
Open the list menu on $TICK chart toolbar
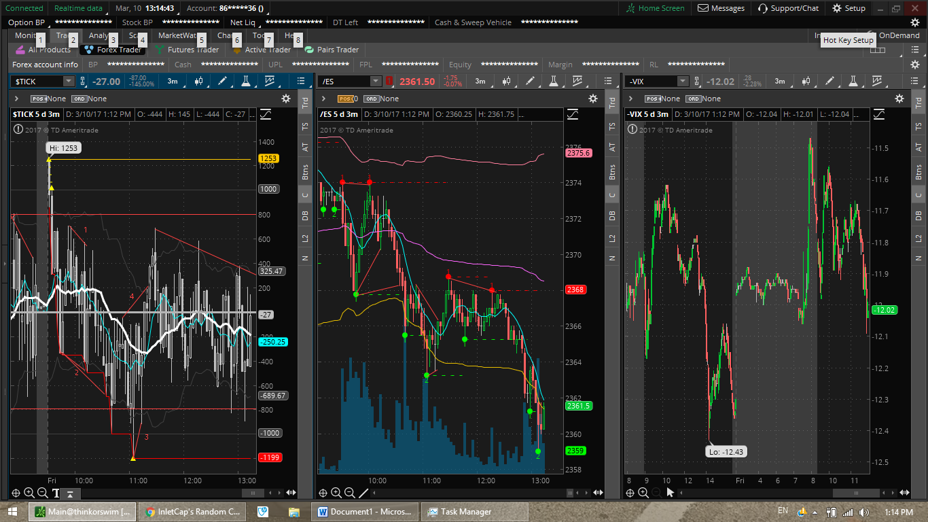(302, 81)
